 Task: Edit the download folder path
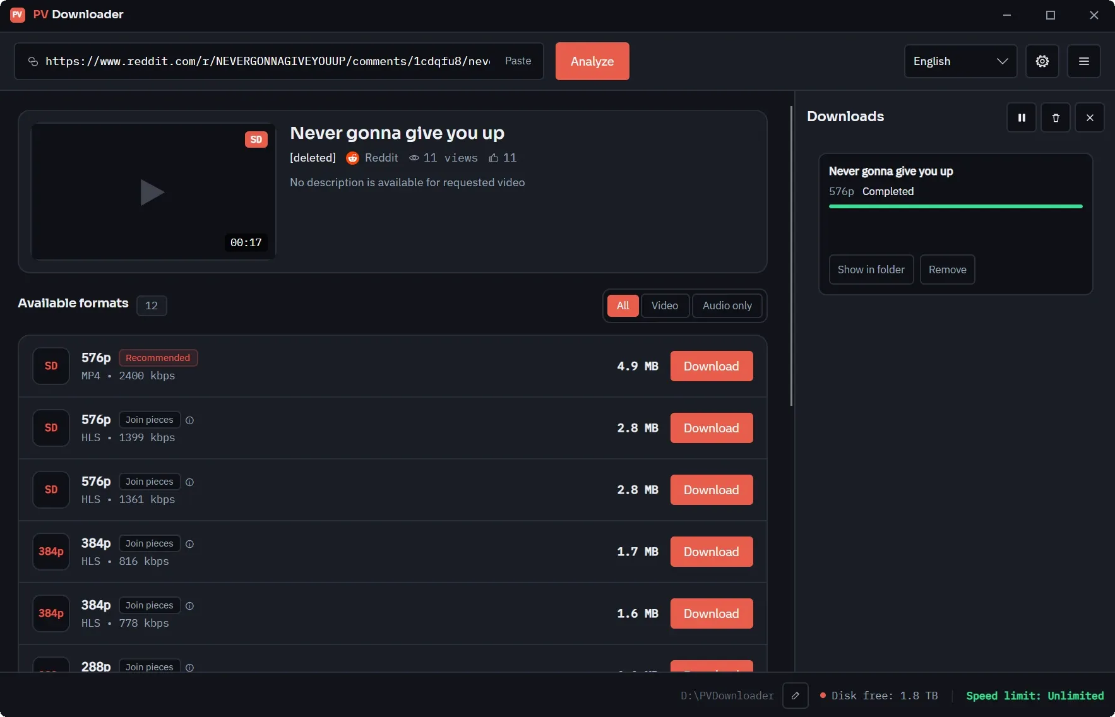pyautogui.click(x=796, y=696)
